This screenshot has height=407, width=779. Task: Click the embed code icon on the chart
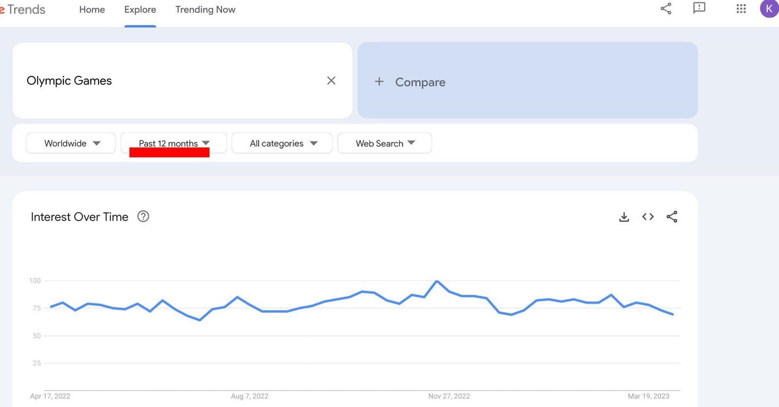(x=648, y=217)
